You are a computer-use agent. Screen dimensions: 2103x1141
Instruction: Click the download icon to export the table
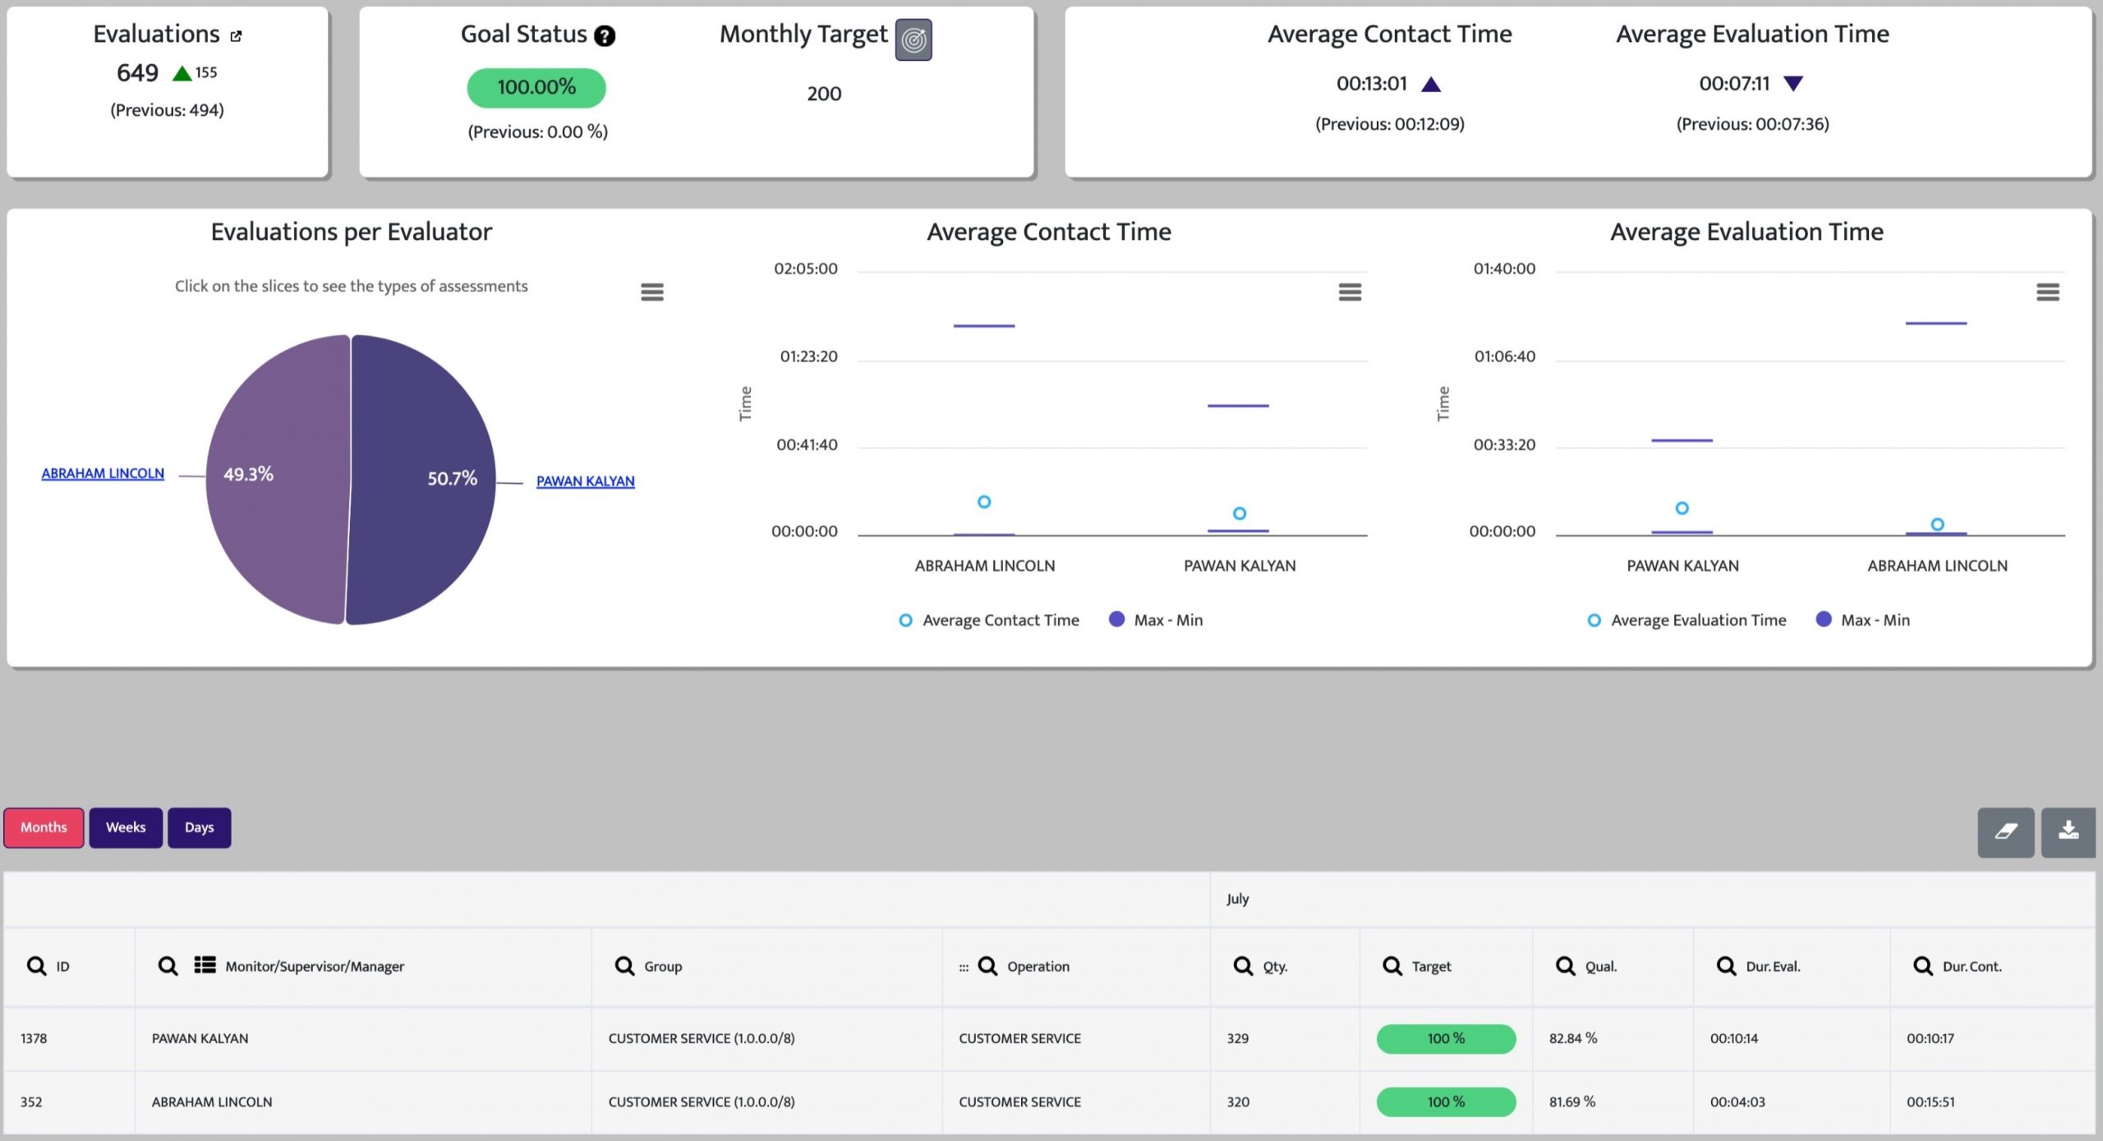coord(2068,832)
